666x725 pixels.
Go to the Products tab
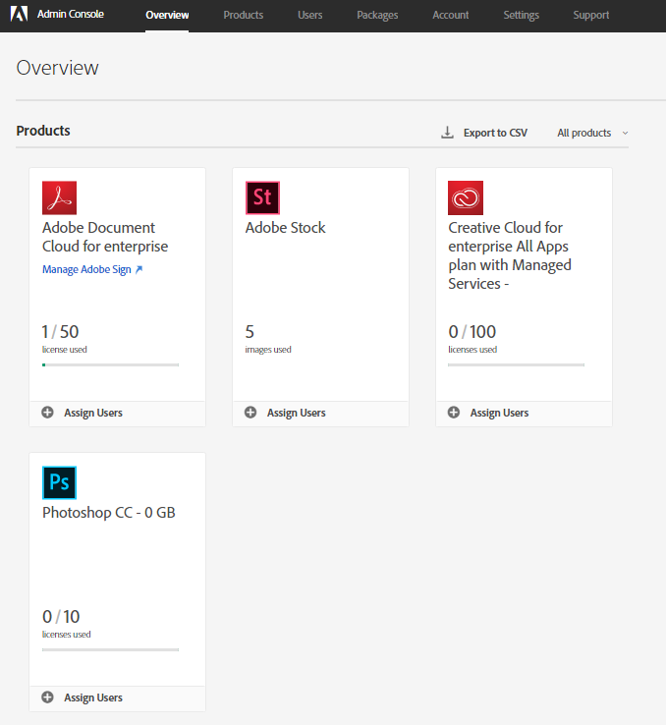click(x=243, y=16)
